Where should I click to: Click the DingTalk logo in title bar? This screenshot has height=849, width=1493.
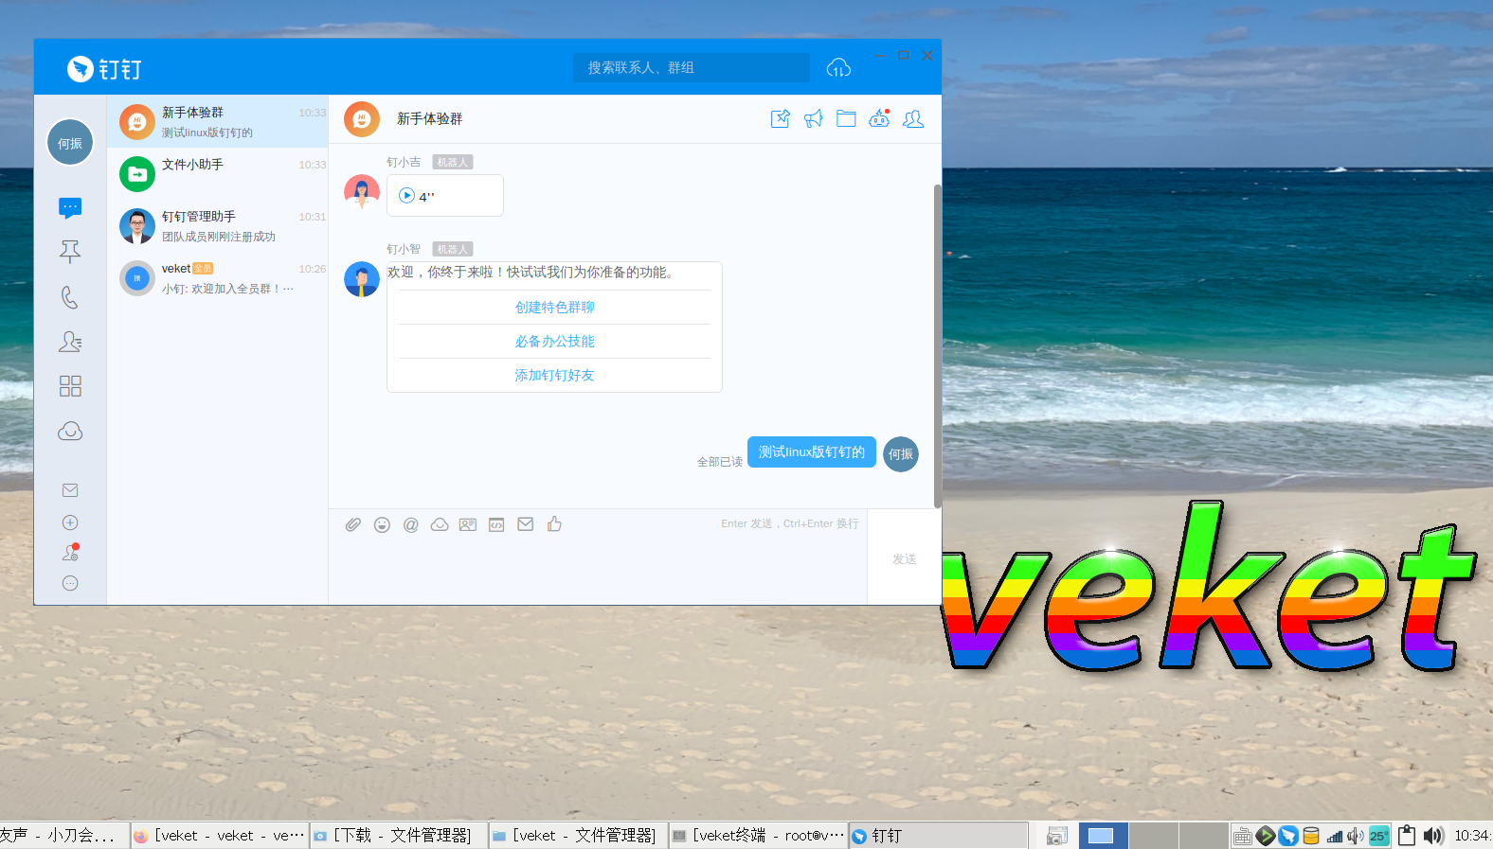click(104, 69)
